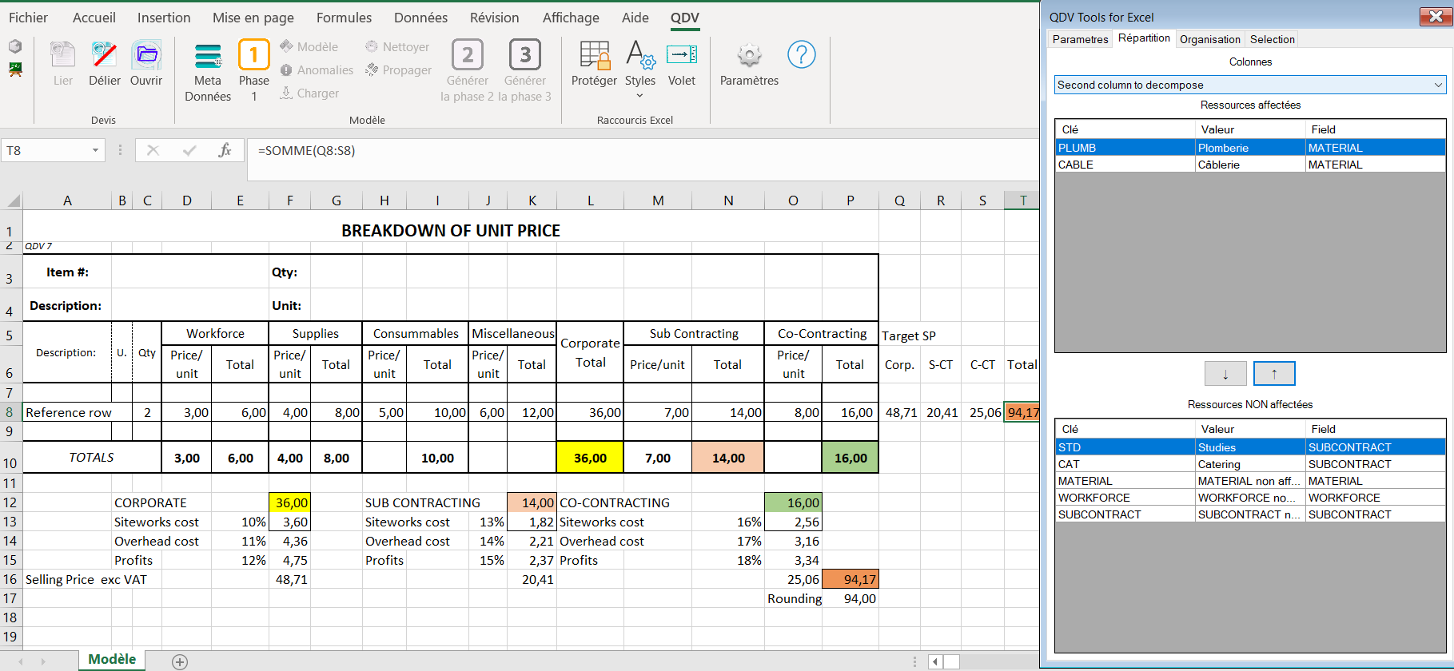The height and width of the screenshot is (671, 1454).
Task: Click the confirm checkmark in formula bar
Action: [x=189, y=150]
